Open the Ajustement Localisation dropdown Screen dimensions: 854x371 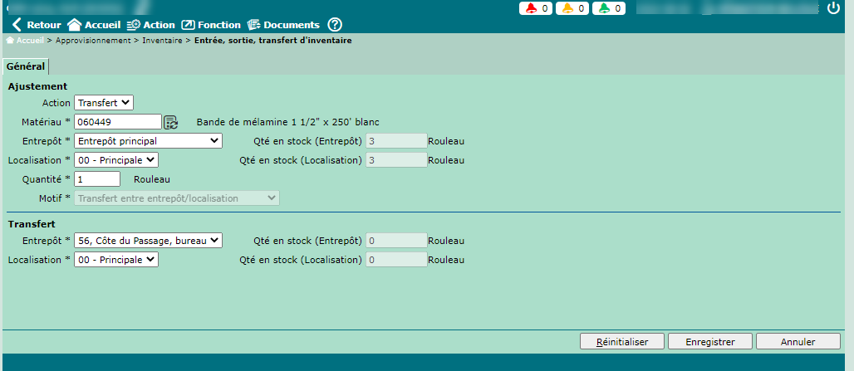tap(115, 160)
